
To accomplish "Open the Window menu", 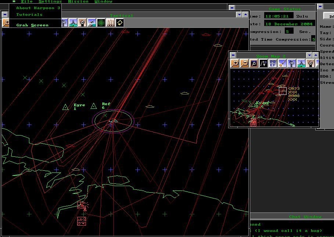I will click(103, 1).
